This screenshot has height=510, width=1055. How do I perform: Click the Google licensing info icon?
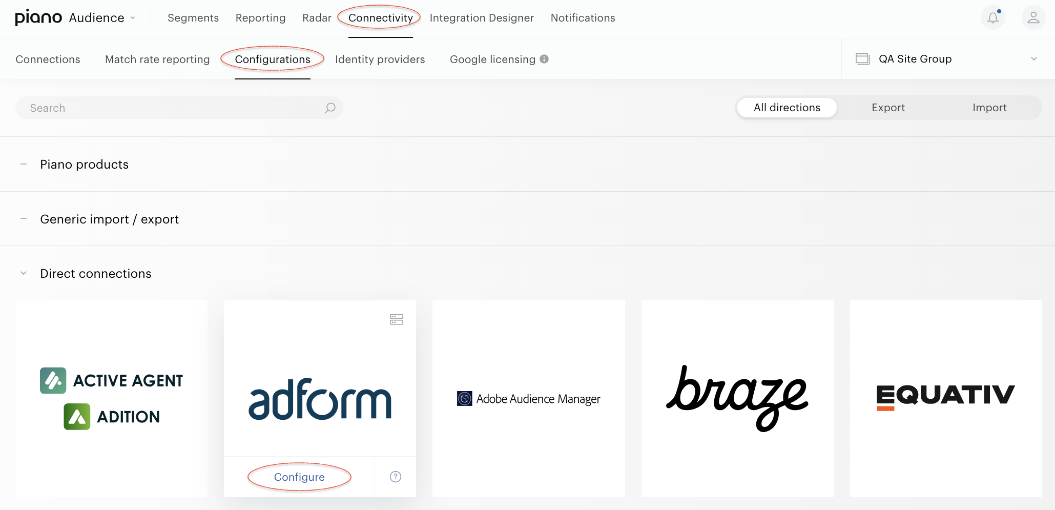click(x=544, y=59)
